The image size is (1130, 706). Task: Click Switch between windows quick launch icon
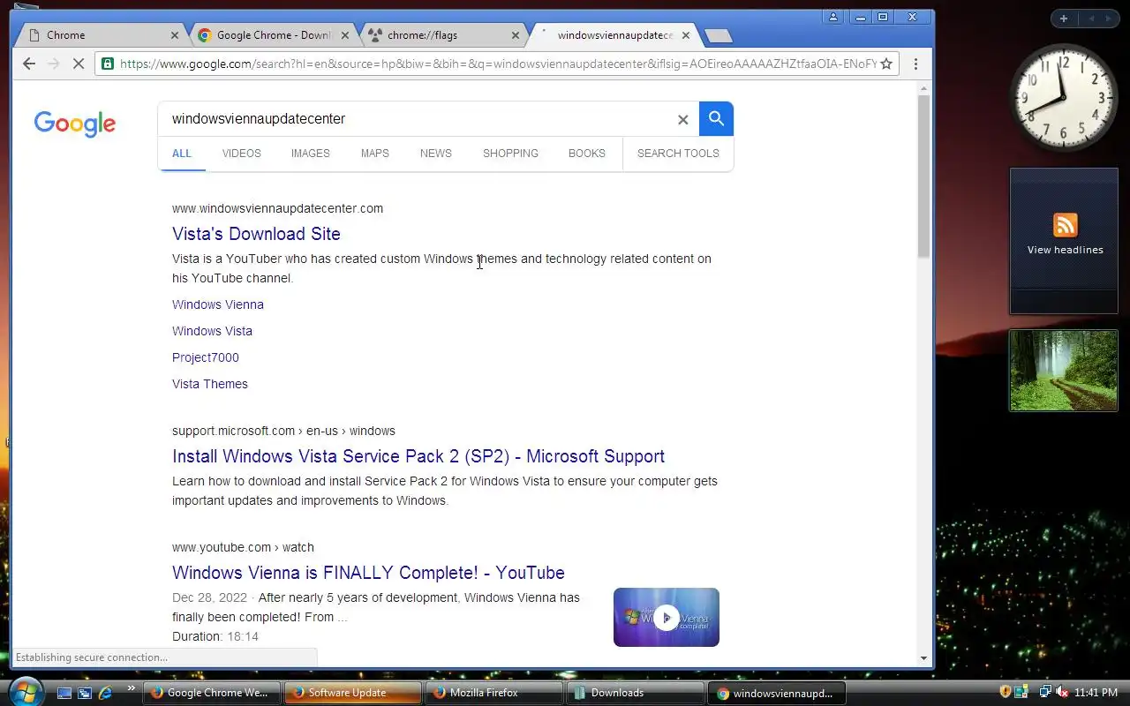pos(85,693)
